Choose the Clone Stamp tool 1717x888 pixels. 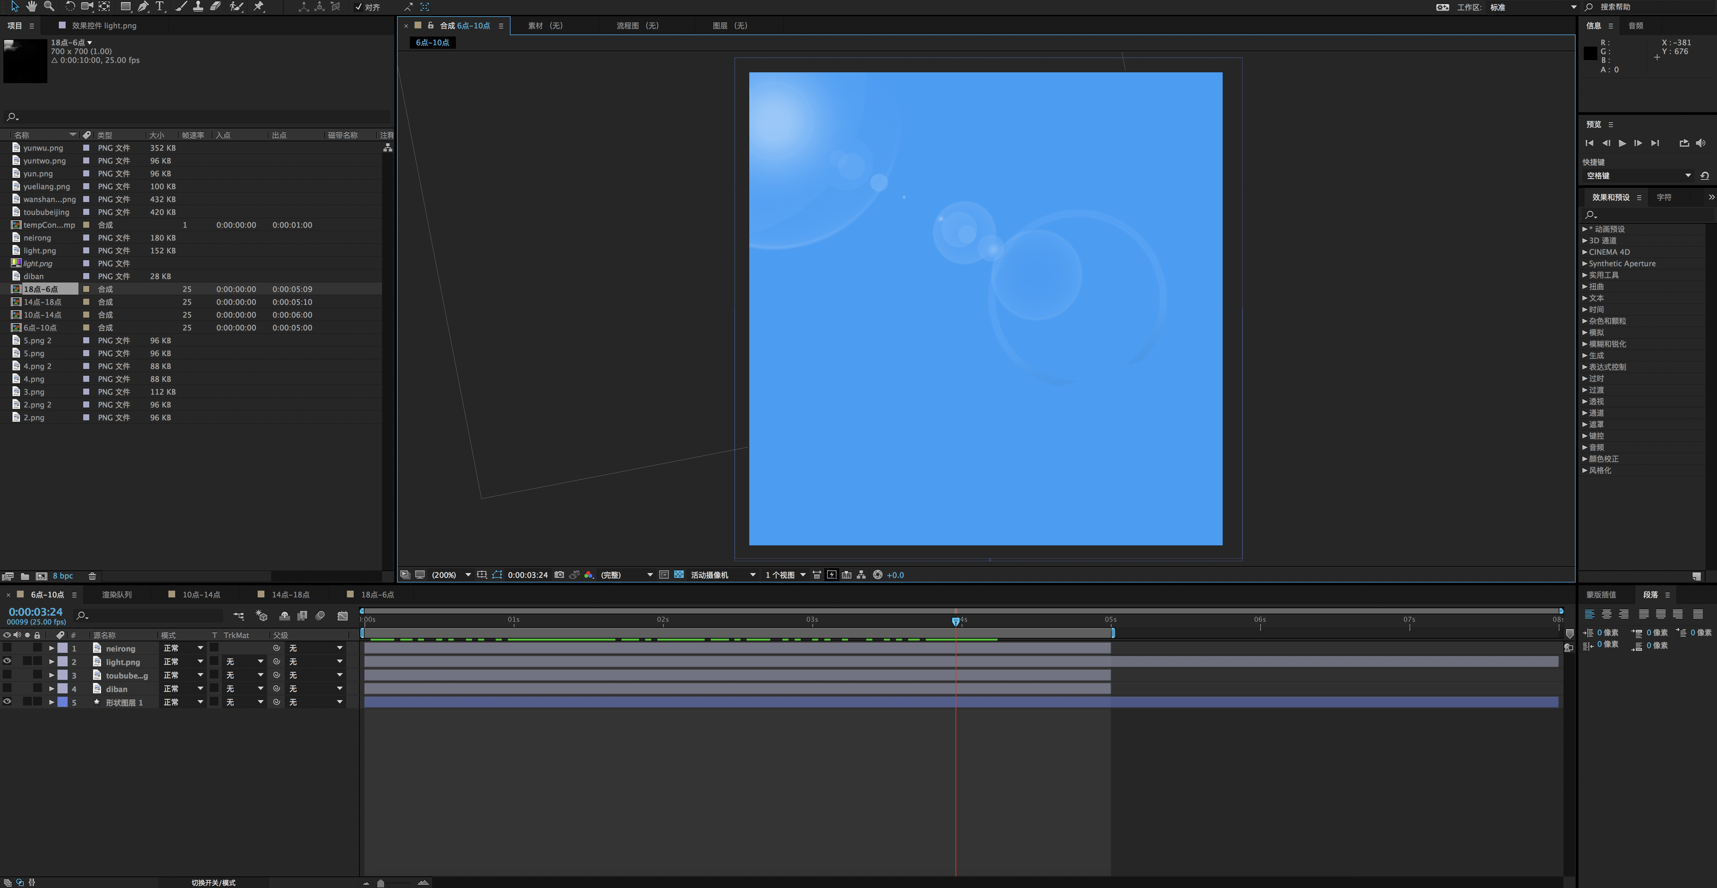pos(198,7)
